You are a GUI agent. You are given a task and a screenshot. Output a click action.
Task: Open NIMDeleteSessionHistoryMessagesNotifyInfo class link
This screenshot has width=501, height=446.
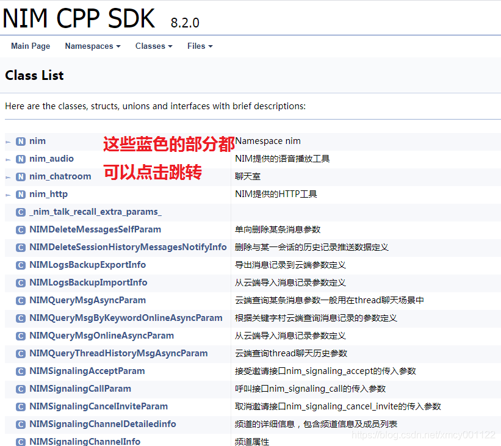click(x=128, y=247)
